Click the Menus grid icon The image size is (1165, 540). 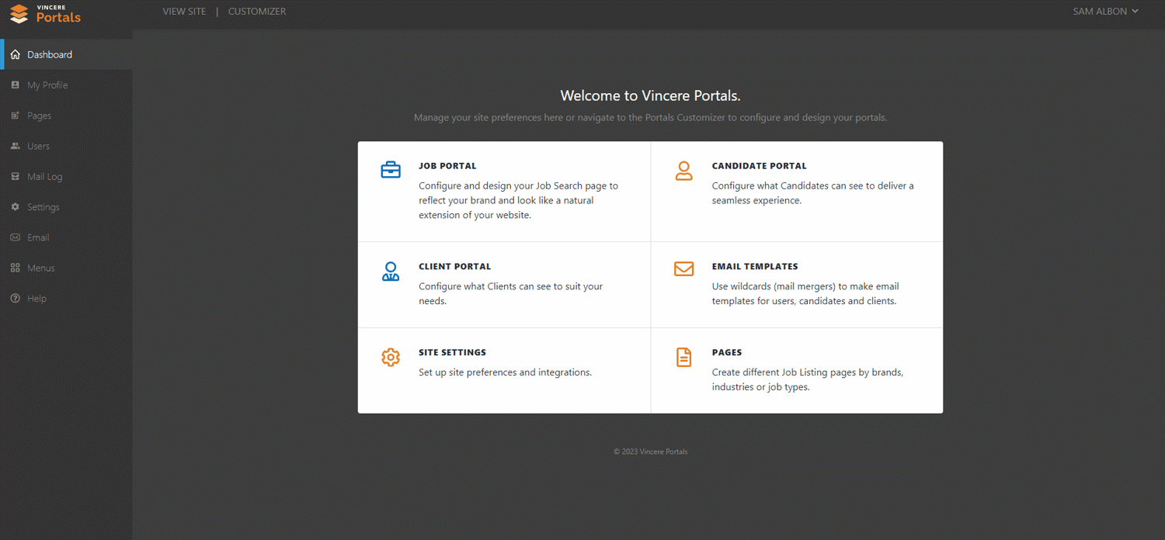coord(16,268)
